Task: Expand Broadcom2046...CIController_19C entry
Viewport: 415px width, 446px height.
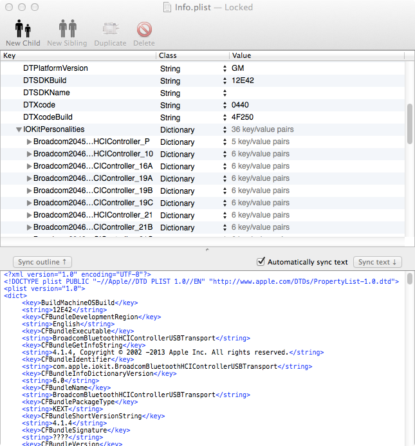Action: (29, 203)
